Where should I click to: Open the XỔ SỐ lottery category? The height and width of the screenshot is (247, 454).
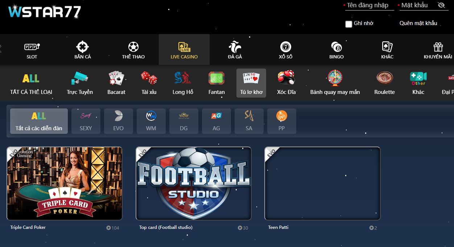(286, 50)
